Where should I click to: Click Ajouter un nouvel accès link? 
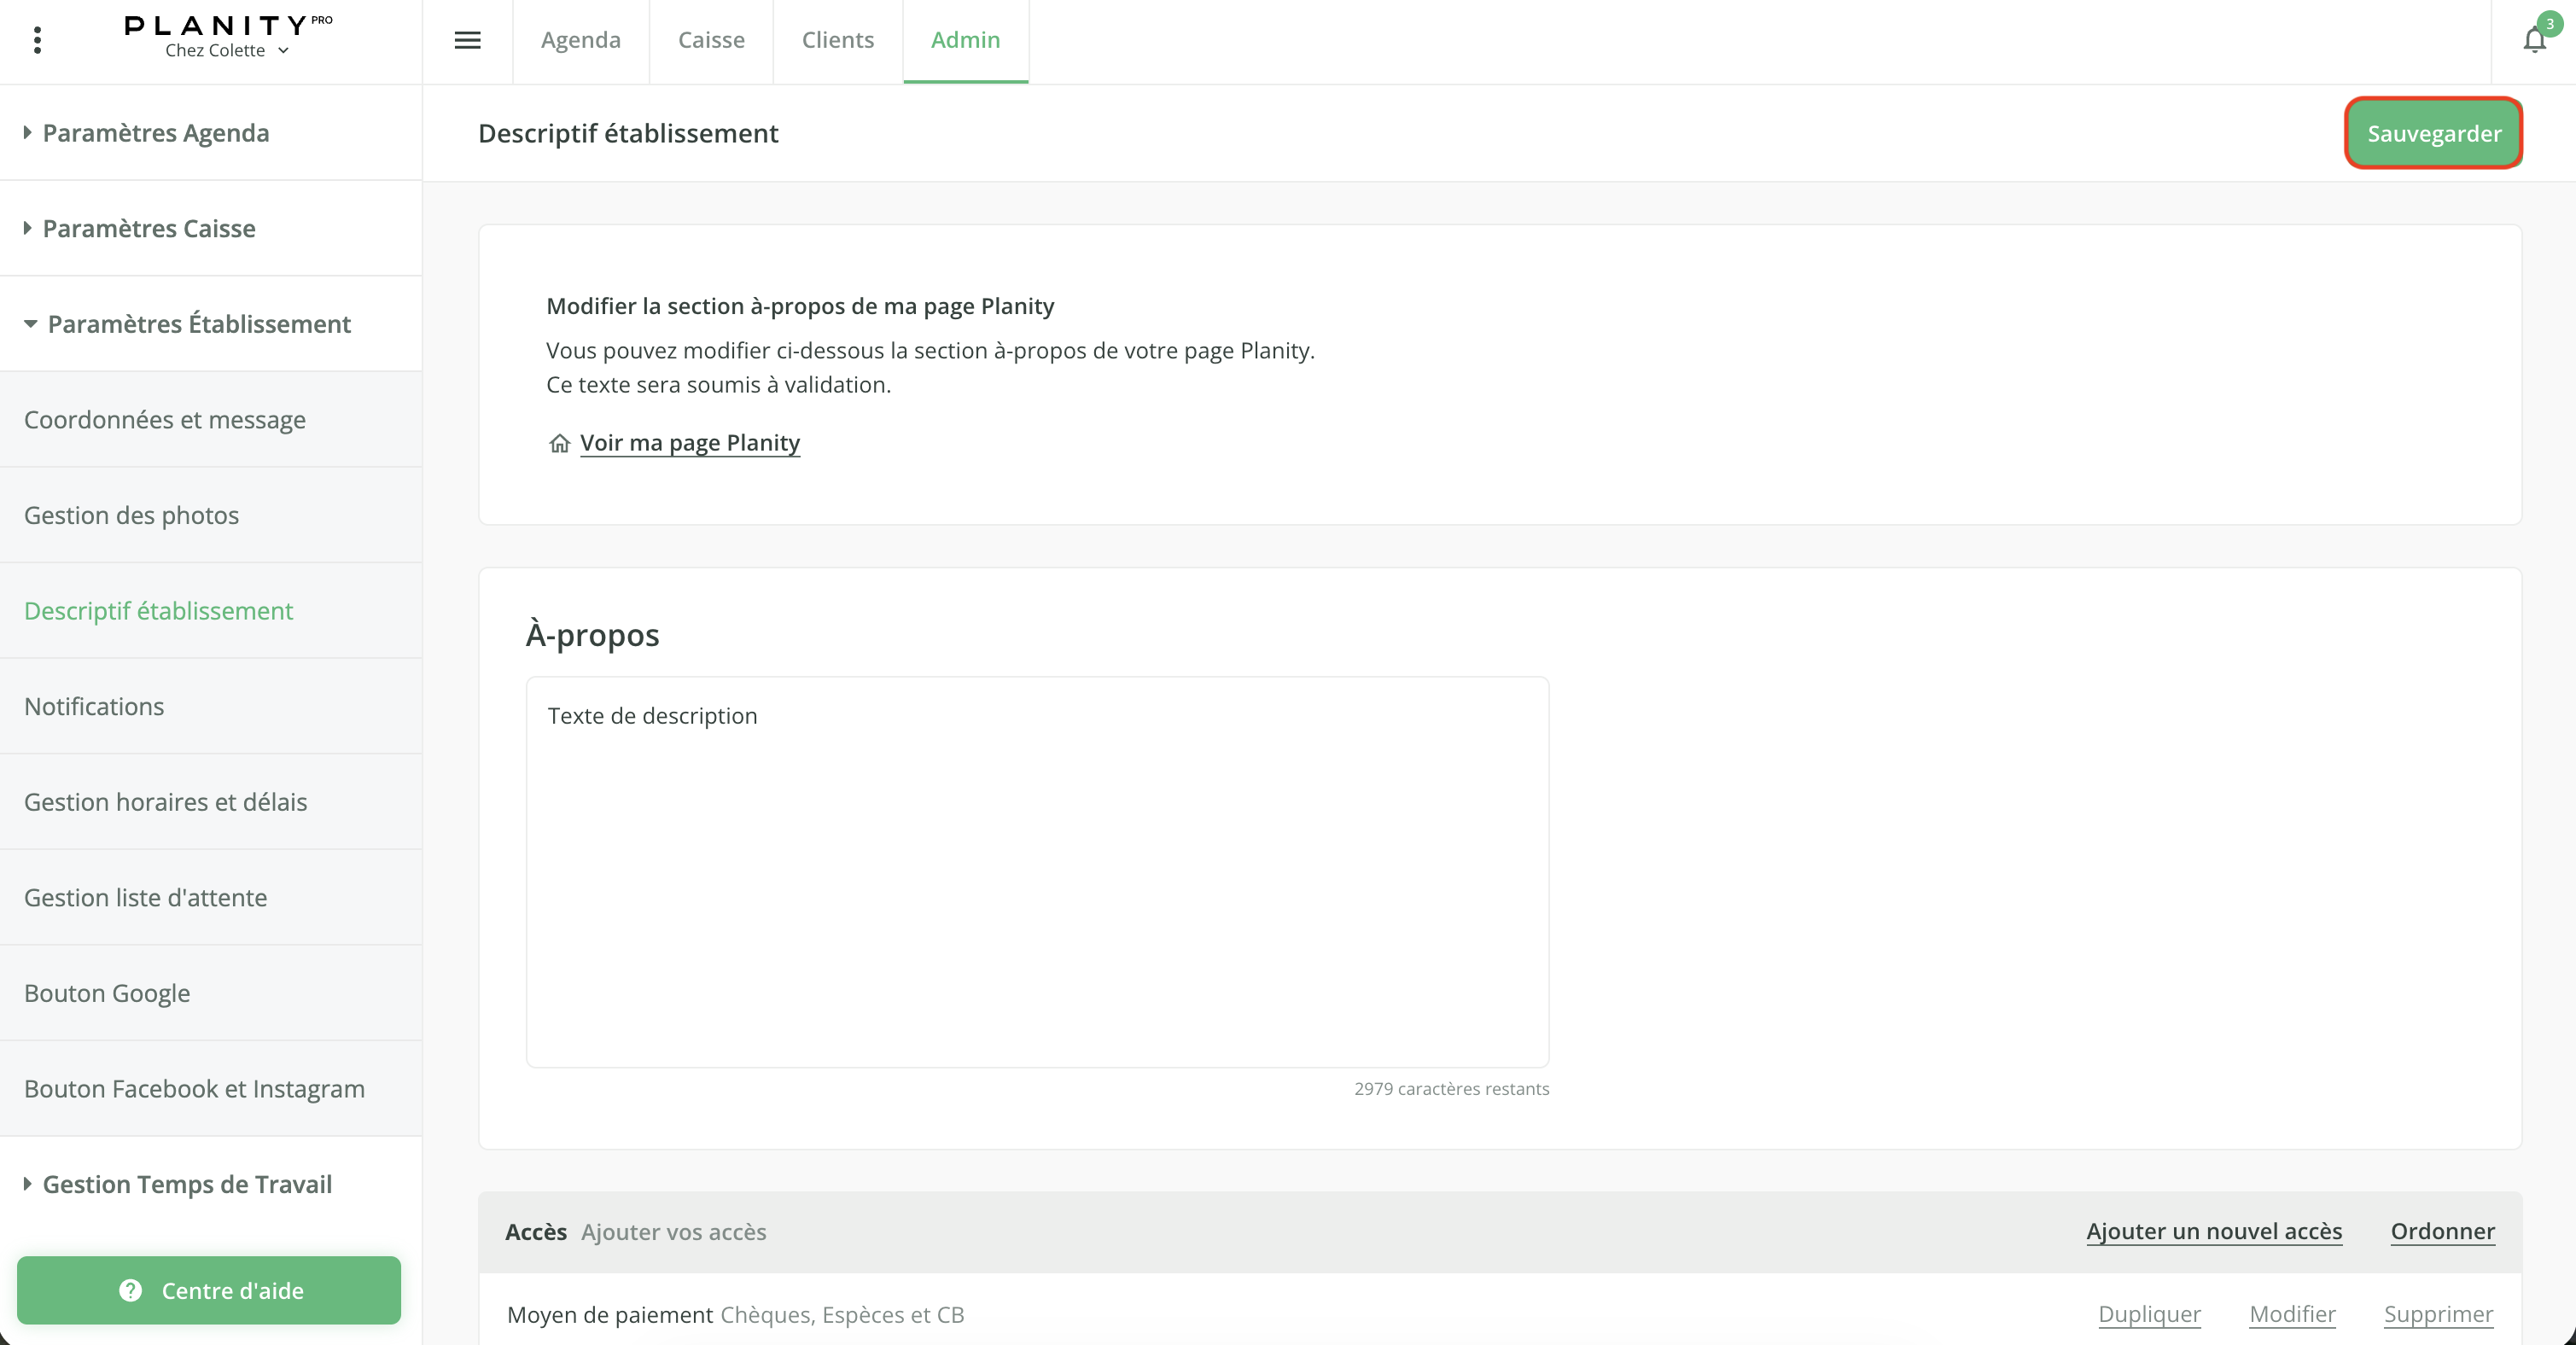click(x=2213, y=1231)
